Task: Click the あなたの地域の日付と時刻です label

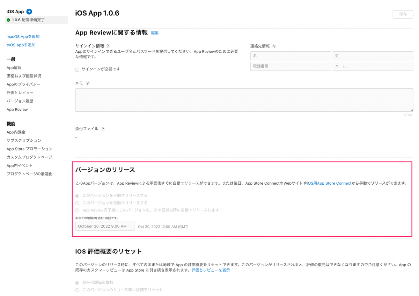Action: click(97, 218)
